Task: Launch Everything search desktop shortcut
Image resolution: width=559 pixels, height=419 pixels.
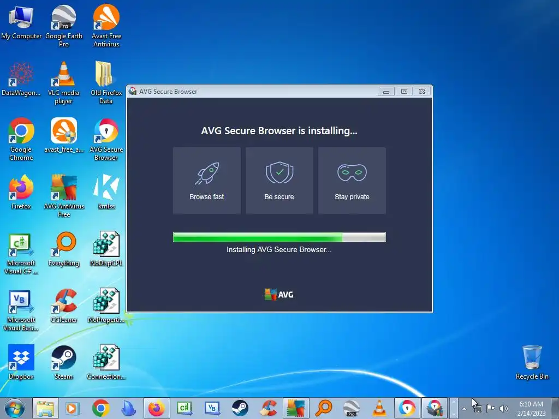Action: (64, 249)
